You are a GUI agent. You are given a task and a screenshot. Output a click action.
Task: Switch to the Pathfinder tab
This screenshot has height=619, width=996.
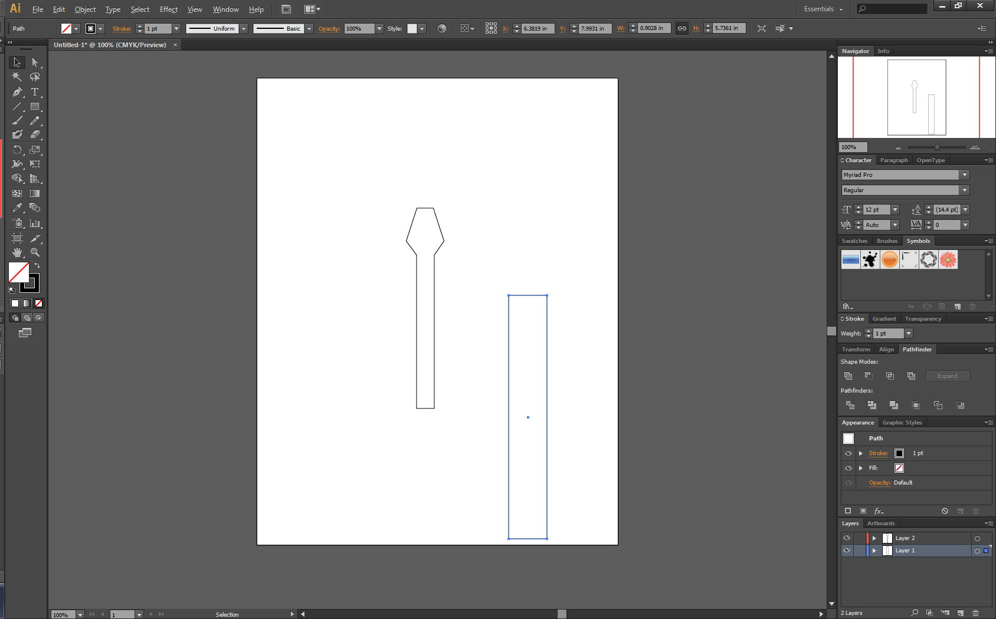[x=917, y=349]
